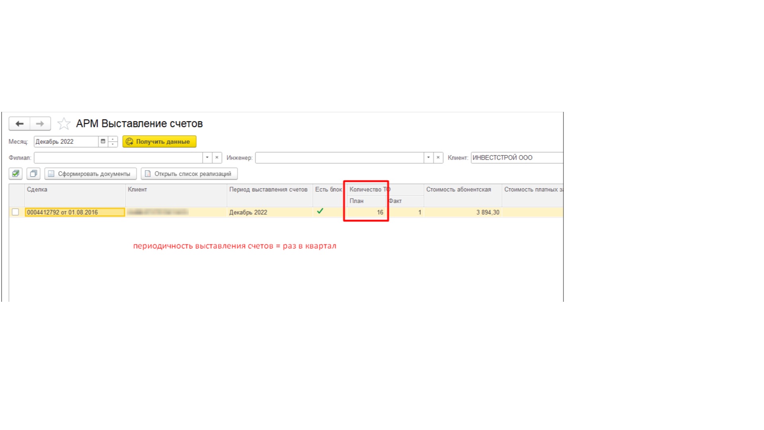
Task: Click the Получить данные button
Action: tap(159, 141)
